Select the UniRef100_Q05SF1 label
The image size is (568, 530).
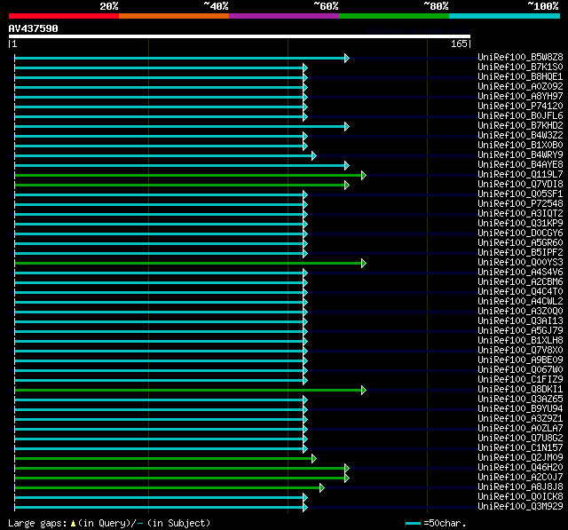[x=520, y=194]
